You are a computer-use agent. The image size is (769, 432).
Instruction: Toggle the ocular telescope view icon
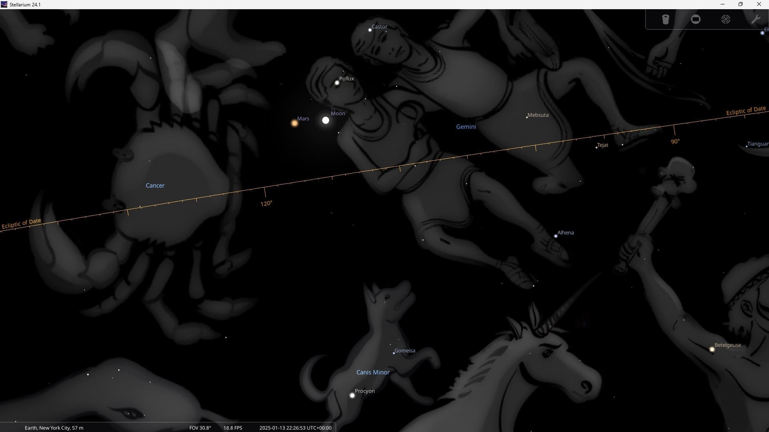coord(665,19)
